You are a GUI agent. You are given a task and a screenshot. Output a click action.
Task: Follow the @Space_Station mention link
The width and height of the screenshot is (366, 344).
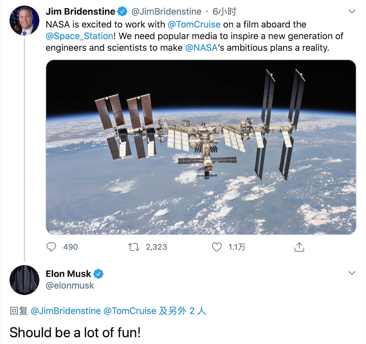coord(79,36)
